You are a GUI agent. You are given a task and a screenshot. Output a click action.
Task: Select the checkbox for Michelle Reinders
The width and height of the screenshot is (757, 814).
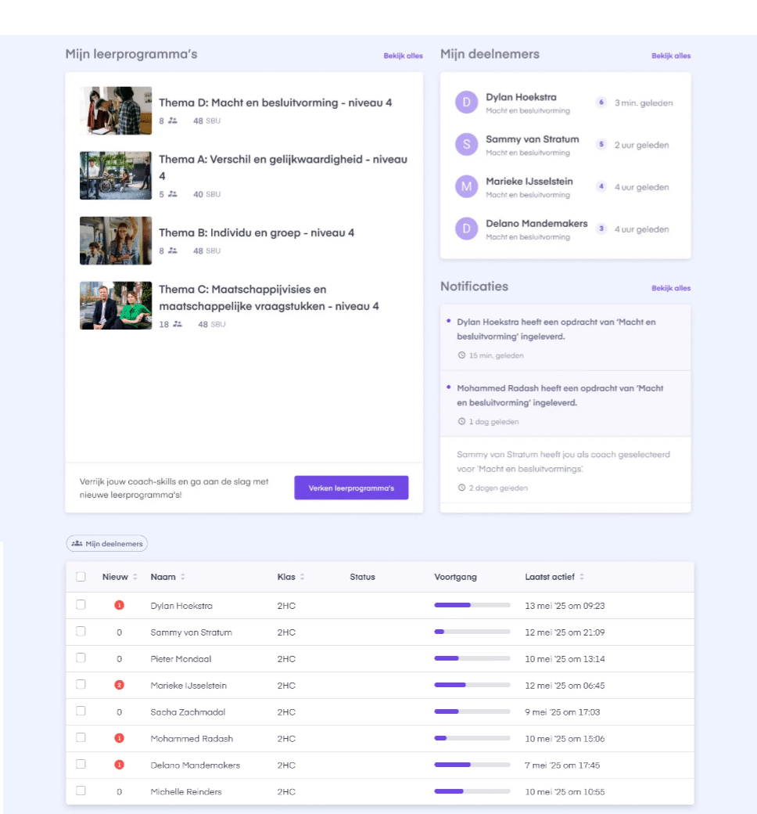pyautogui.click(x=81, y=791)
